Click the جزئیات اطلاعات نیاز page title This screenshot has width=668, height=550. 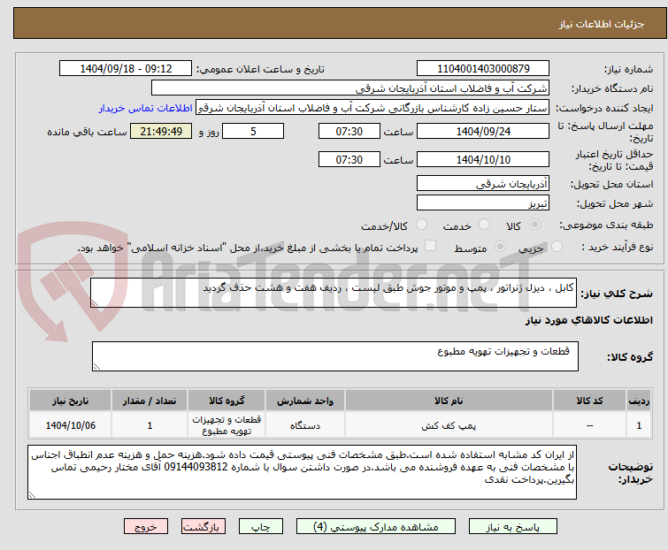(x=601, y=24)
